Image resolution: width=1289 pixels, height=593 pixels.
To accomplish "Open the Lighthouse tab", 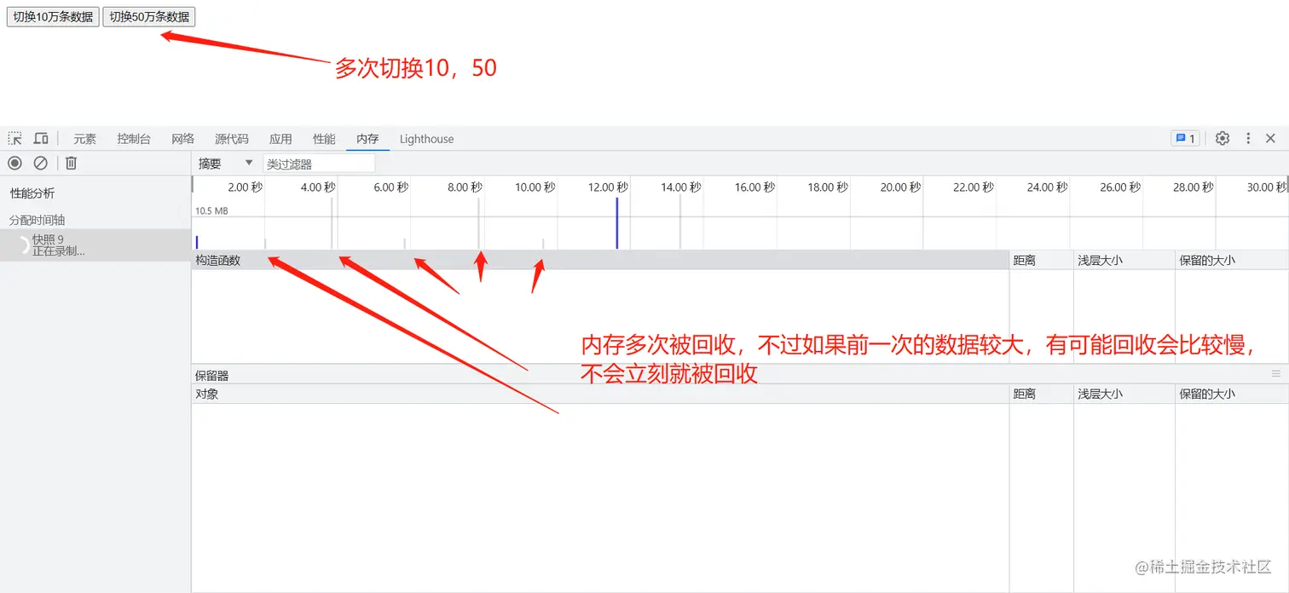I will [x=427, y=139].
